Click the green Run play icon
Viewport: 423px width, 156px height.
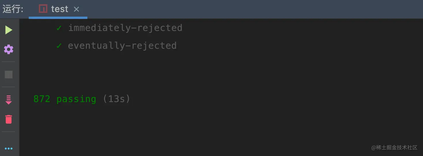(9, 30)
